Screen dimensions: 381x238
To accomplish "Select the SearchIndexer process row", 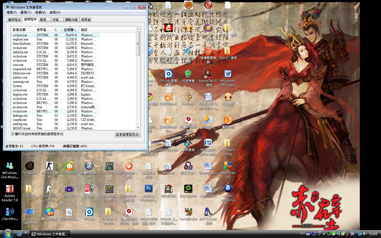I will (x=55, y=44).
